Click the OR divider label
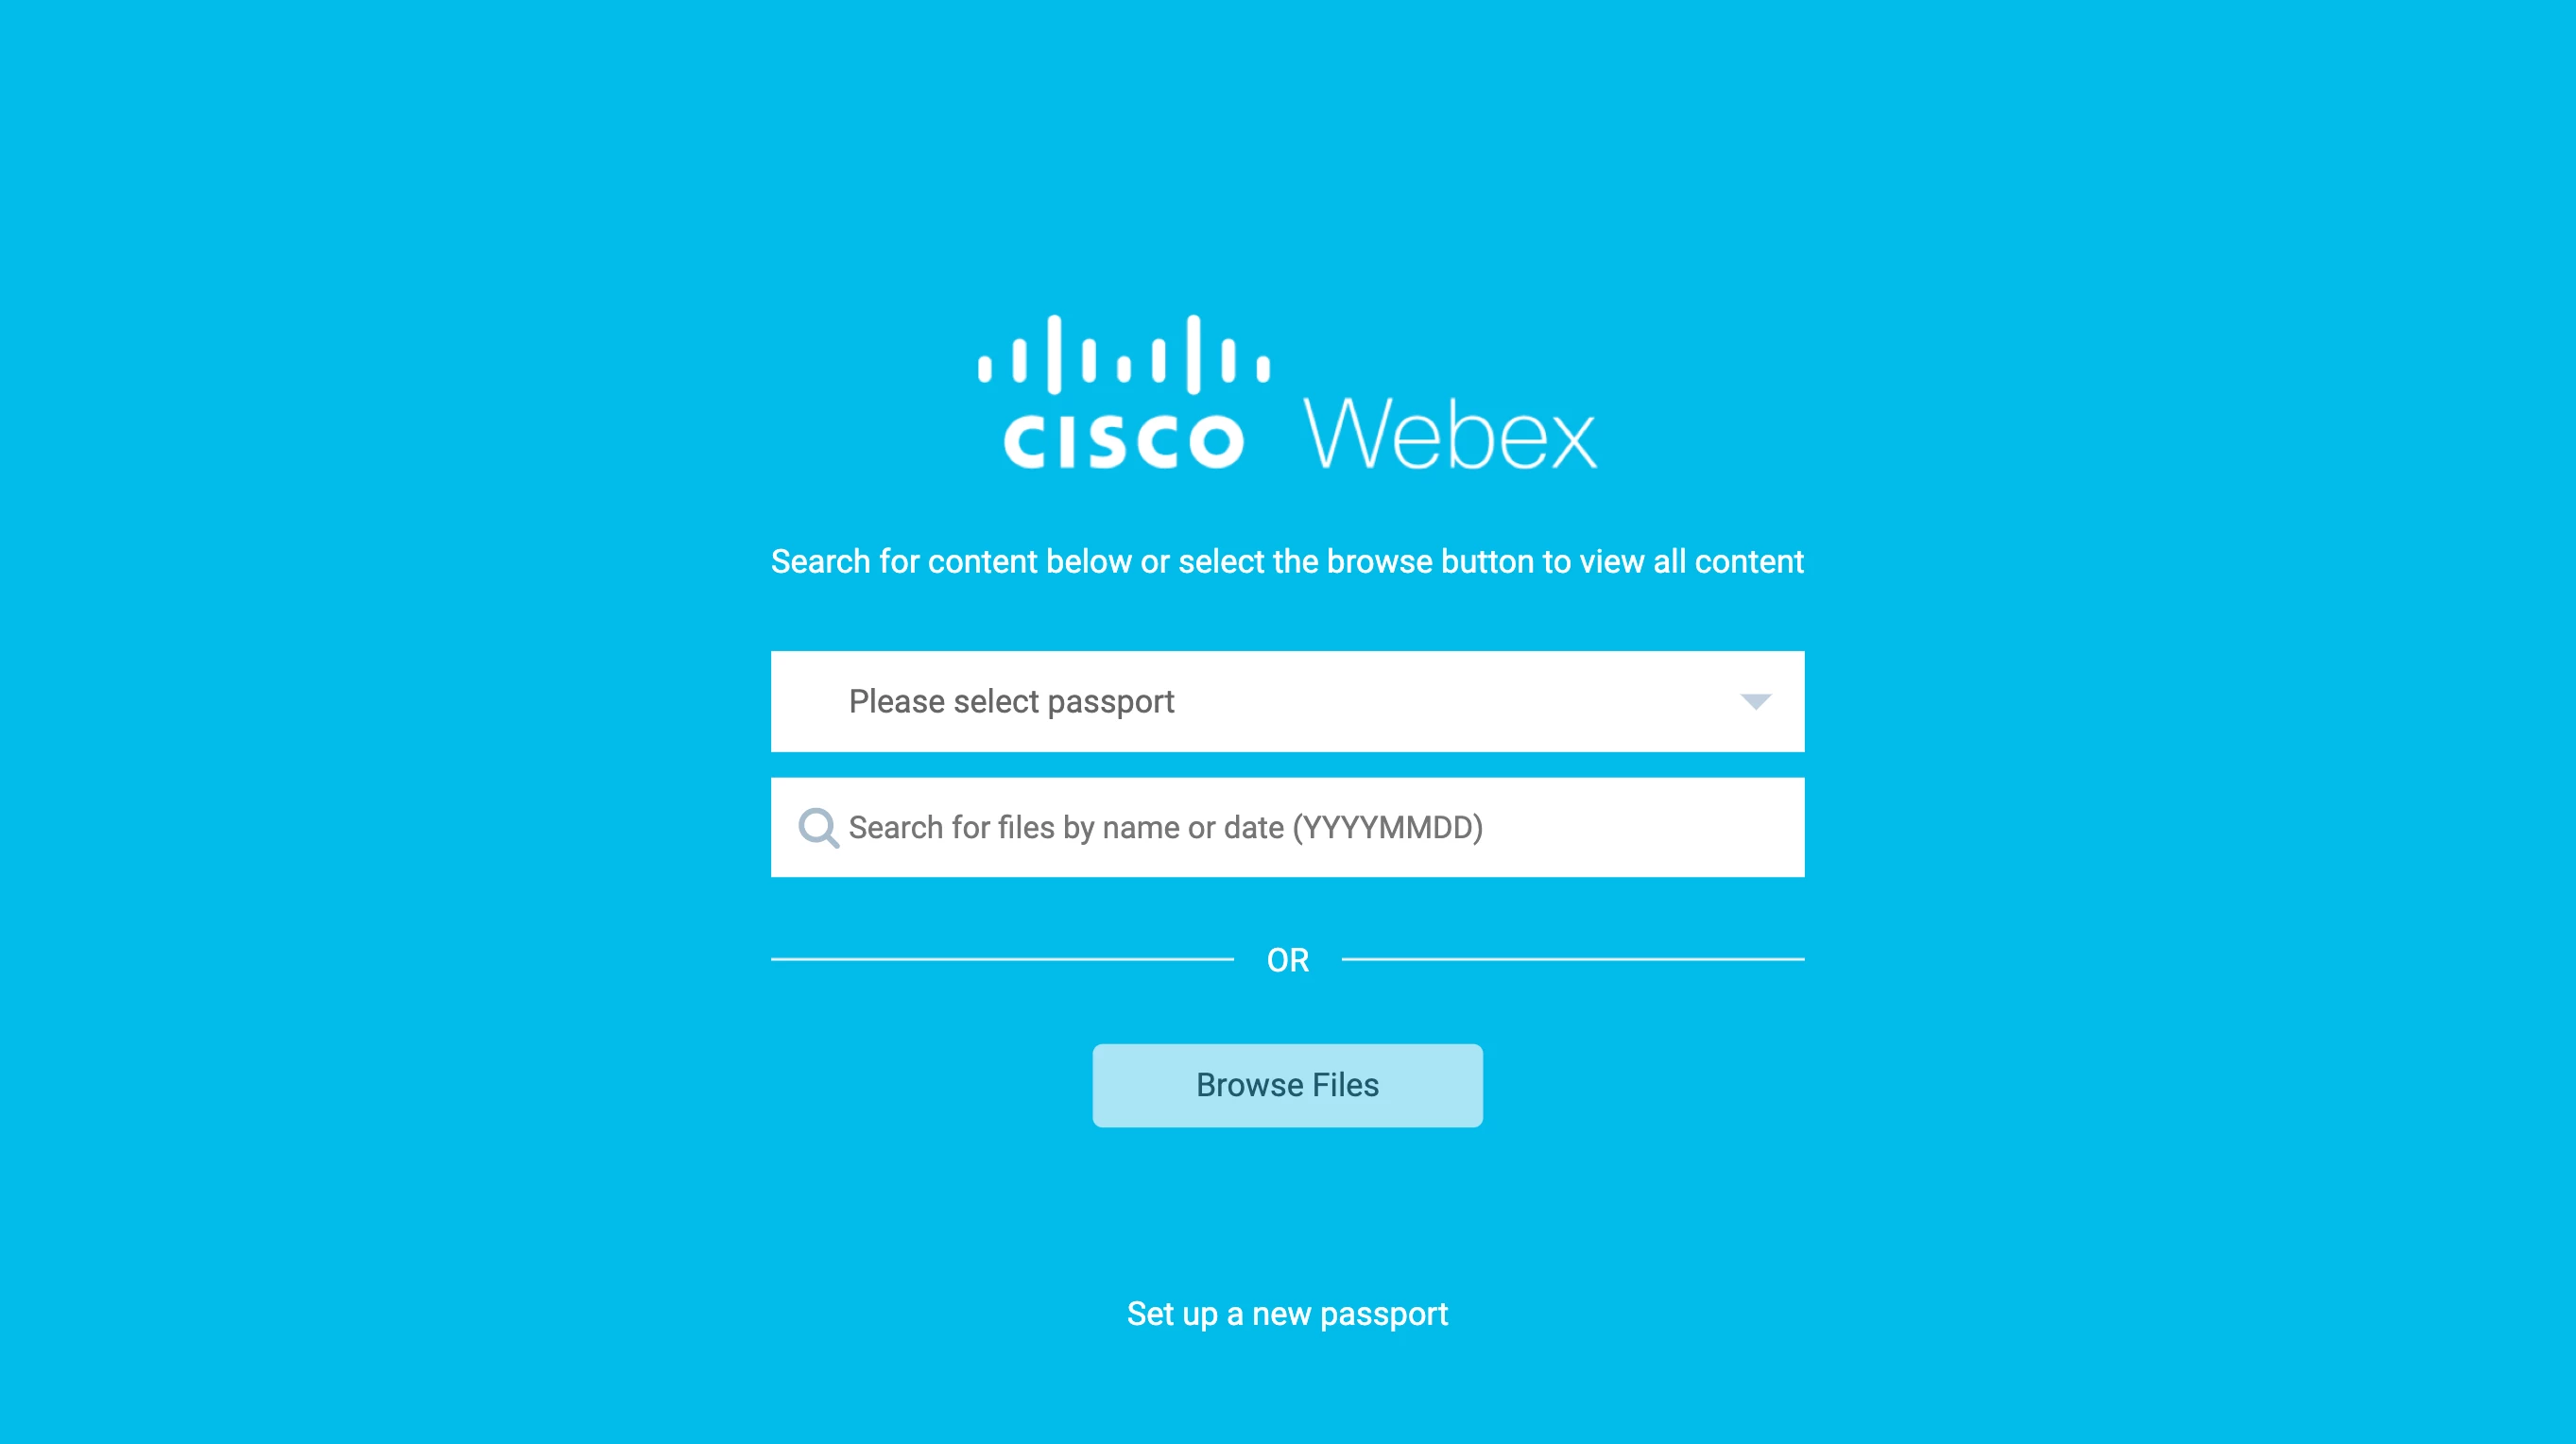 [x=1287, y=960]
